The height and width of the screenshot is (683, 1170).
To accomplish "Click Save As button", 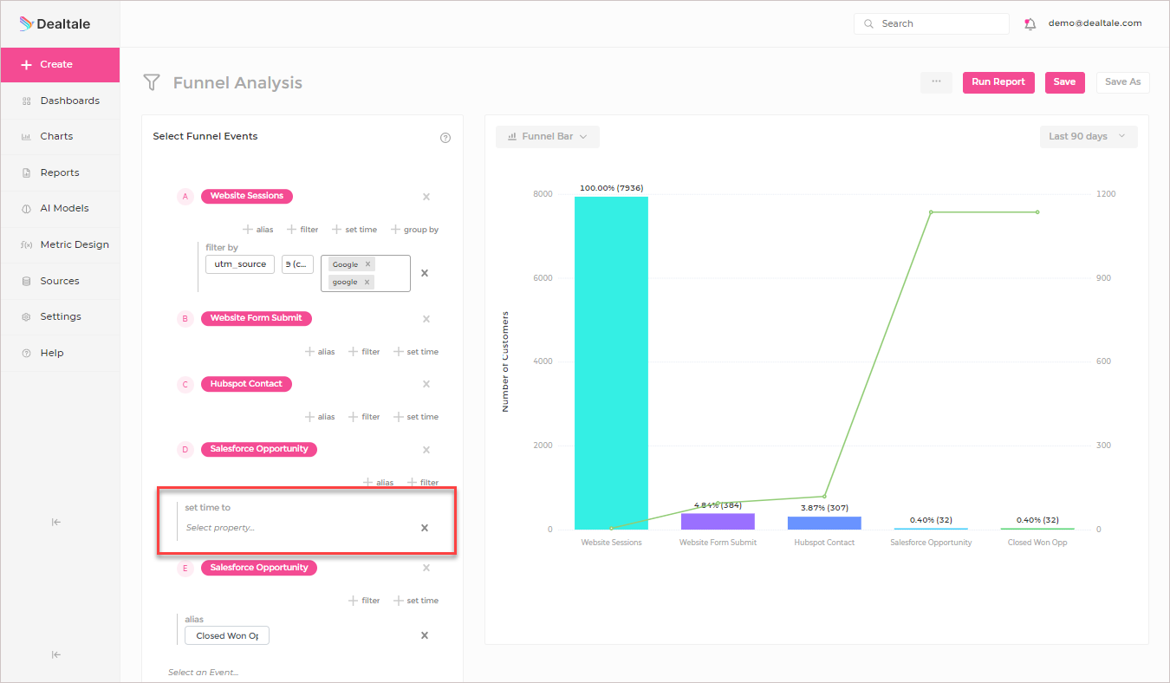I will (x=1123, y=82).
